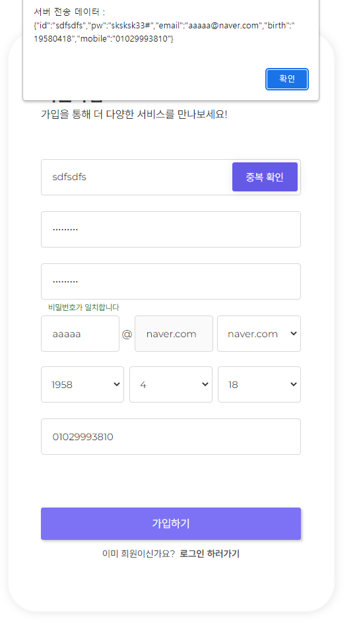Open the birth month dropdown showing 4
361x625 pixels.
pos(171,384)
